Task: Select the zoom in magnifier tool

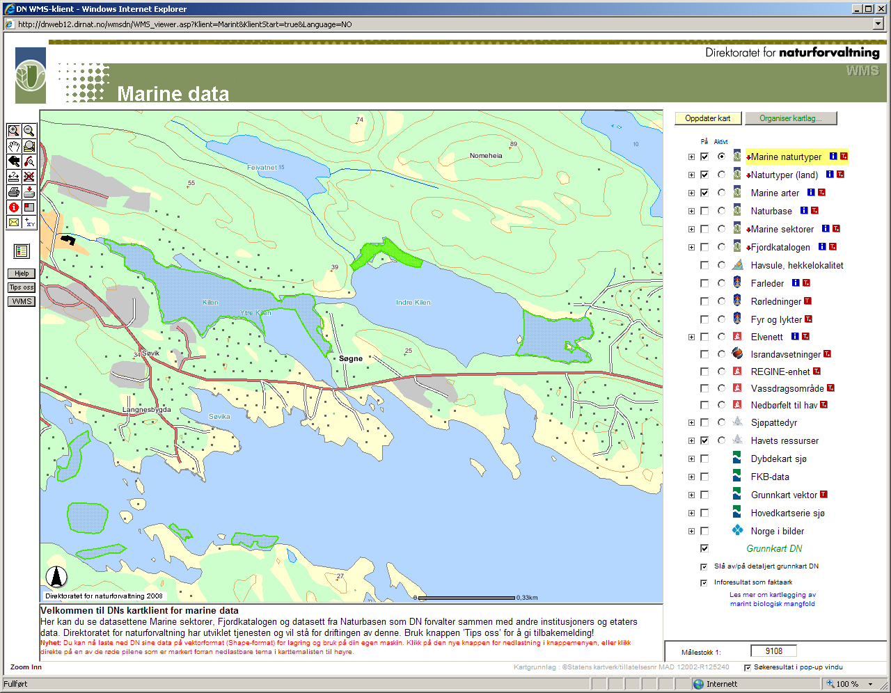Action: point(14,130)
